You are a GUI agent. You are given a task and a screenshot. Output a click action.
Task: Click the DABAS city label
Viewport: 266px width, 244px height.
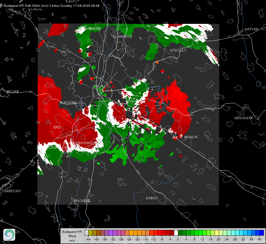coord(152,198)
